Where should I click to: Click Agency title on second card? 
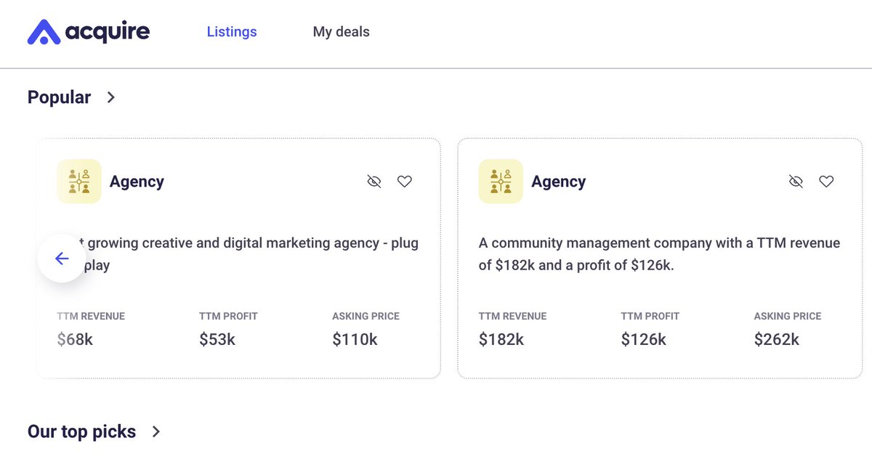[558, 182]
